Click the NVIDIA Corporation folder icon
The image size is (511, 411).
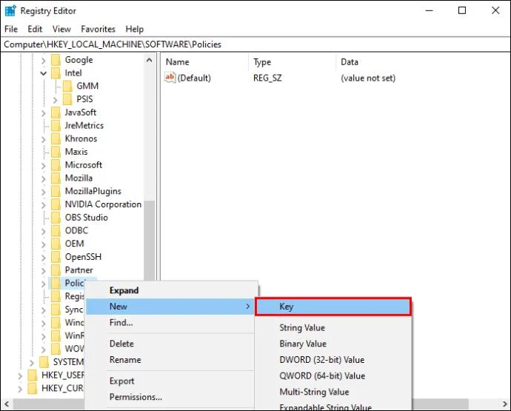coord(56,204)
